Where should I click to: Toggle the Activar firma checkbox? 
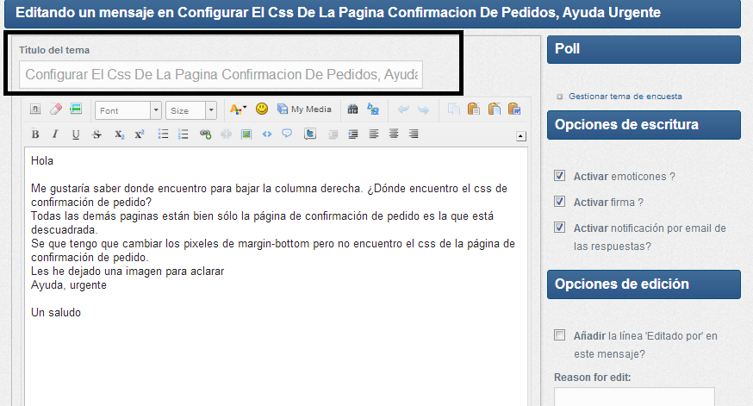tap(559, 202)
